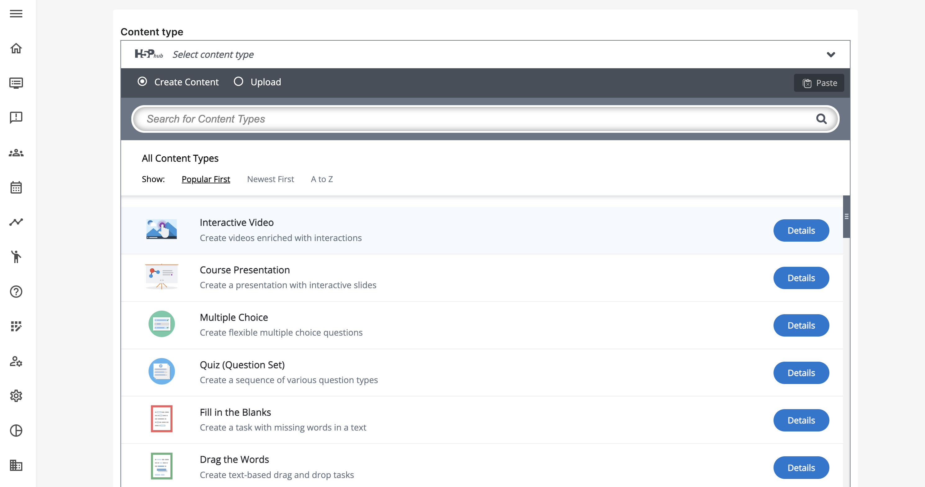Select the Upload radio option
The image size is (925, 487).
[x=238, y=82]
